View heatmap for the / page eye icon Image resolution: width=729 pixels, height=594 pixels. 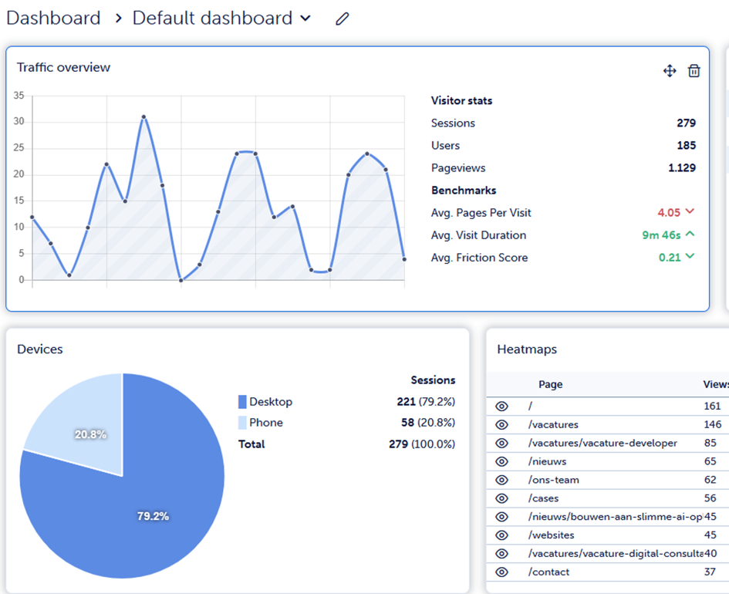tap(501, 407)
